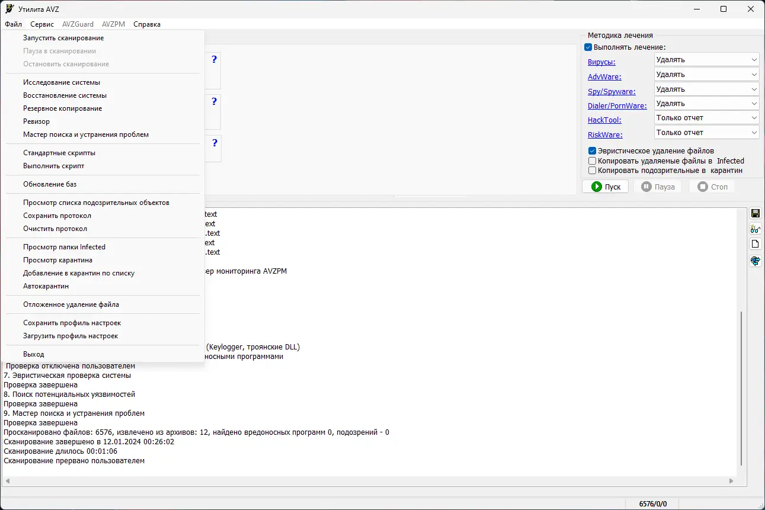This screenshot has height=510, width=765.
Task: Click the AVZ shield icon in title bar
Action: click(9, 9)
